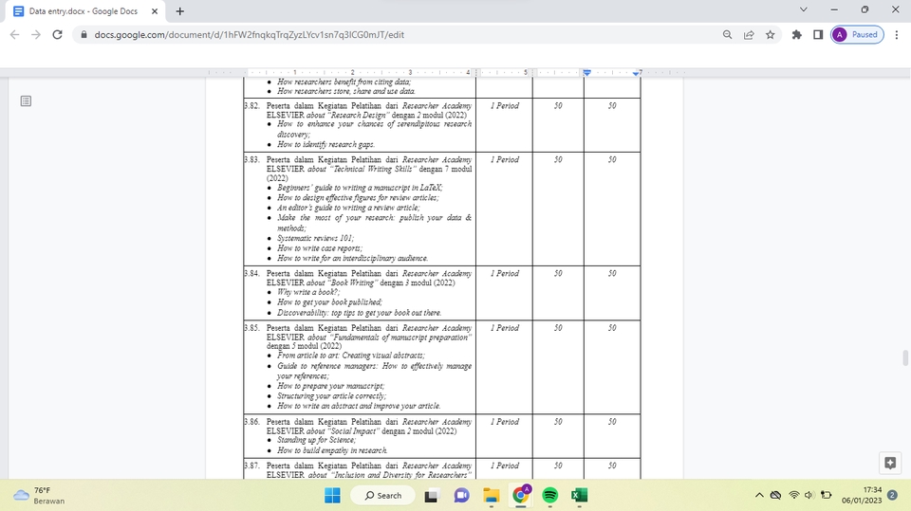
Task: Select the Data entry.docx - Google Docs tab
Action: click(84, 11)
